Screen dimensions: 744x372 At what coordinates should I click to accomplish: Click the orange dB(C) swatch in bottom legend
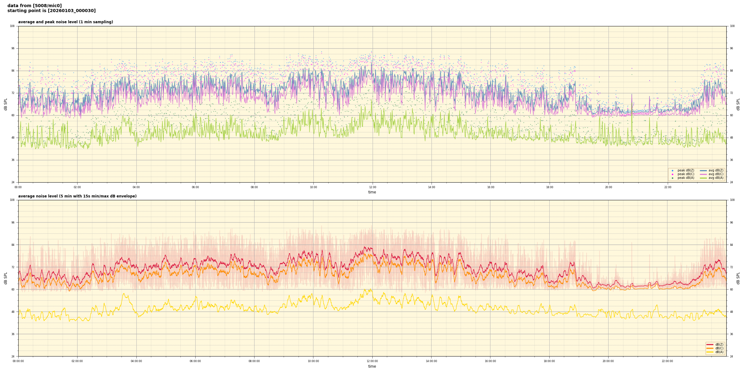tap(710, 348)
